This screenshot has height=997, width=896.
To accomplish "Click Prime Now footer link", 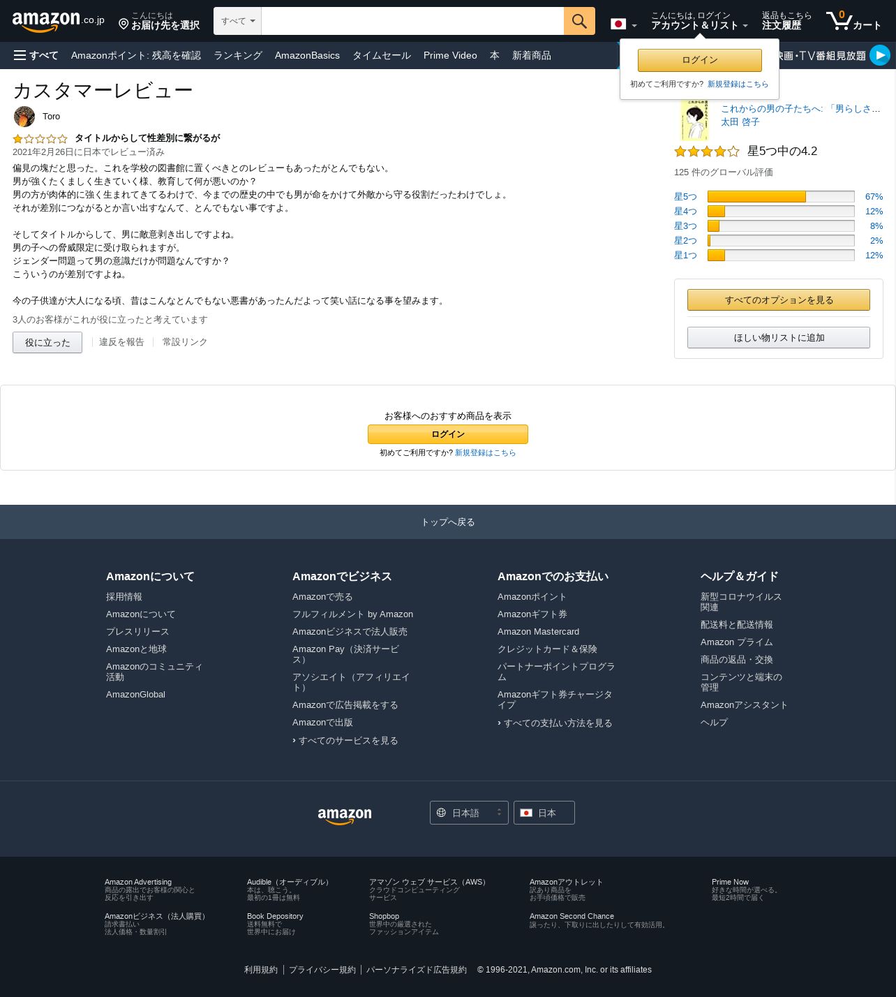I will tap(730, 882).
